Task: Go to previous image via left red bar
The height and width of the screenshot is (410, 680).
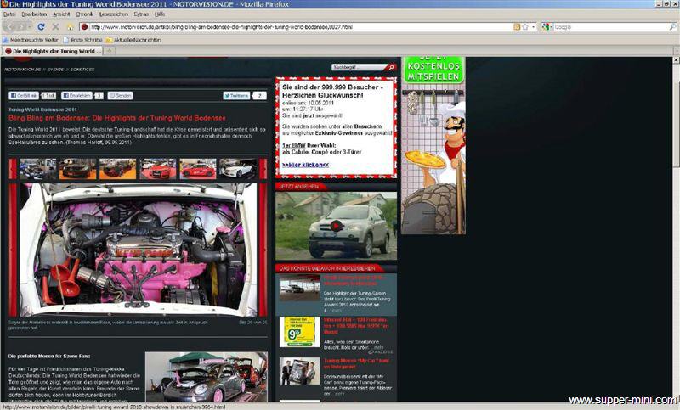Action: (13, 250)
